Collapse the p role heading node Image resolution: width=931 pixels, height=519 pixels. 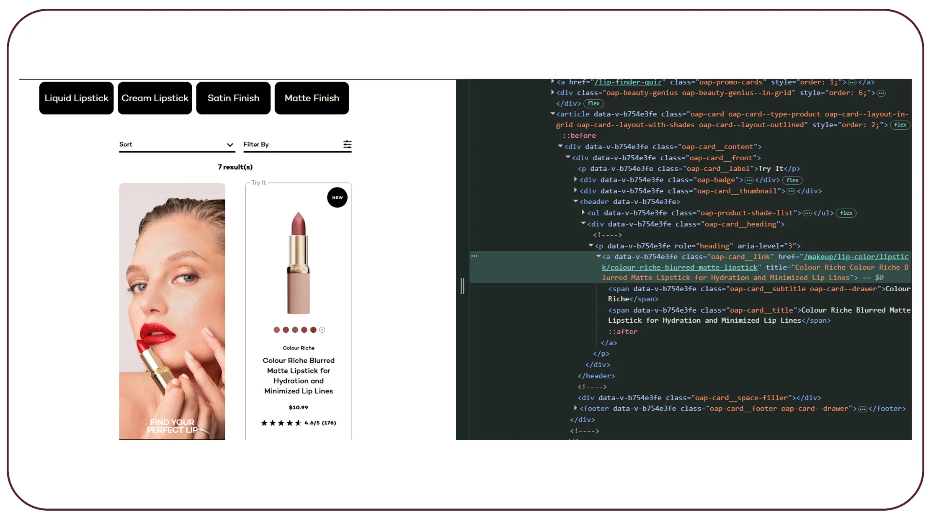pyautogui.click(x=591, y=245)
